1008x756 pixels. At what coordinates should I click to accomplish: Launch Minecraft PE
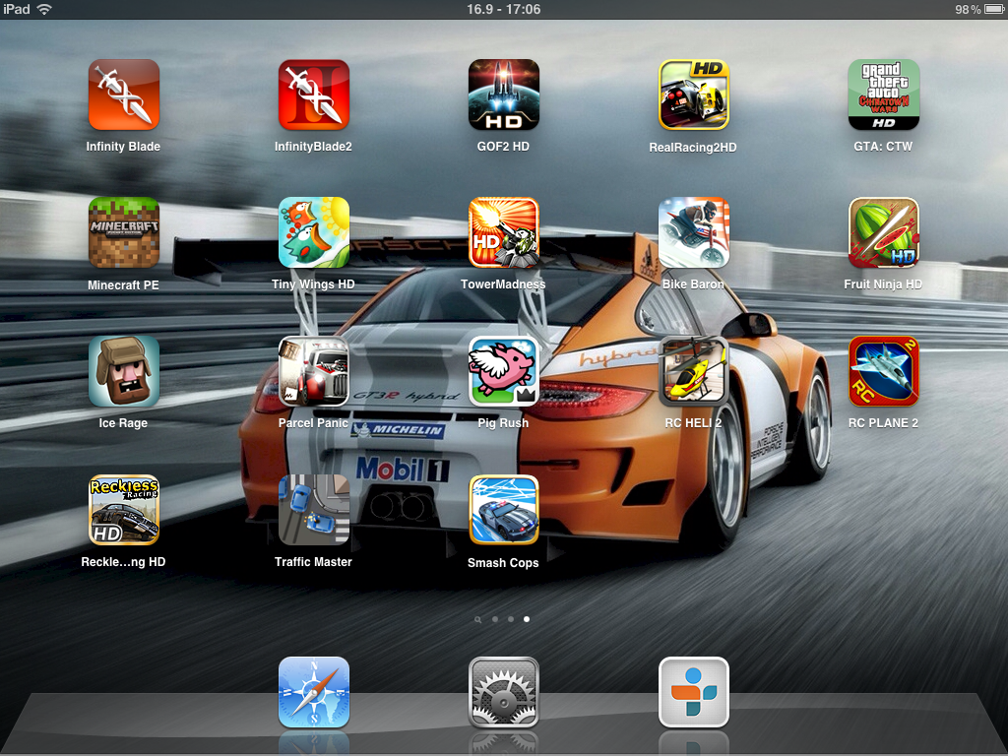pyautogui.click(x=123, y=232)
